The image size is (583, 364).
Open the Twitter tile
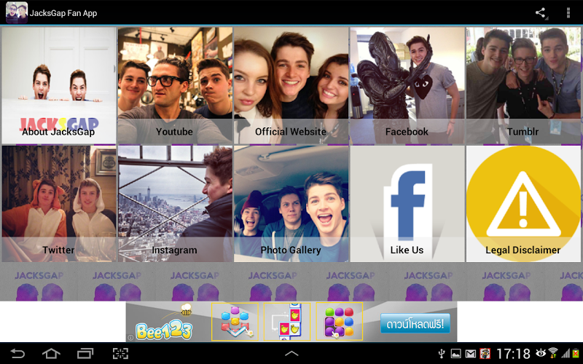pyautogui.click(x=59, y=204)
